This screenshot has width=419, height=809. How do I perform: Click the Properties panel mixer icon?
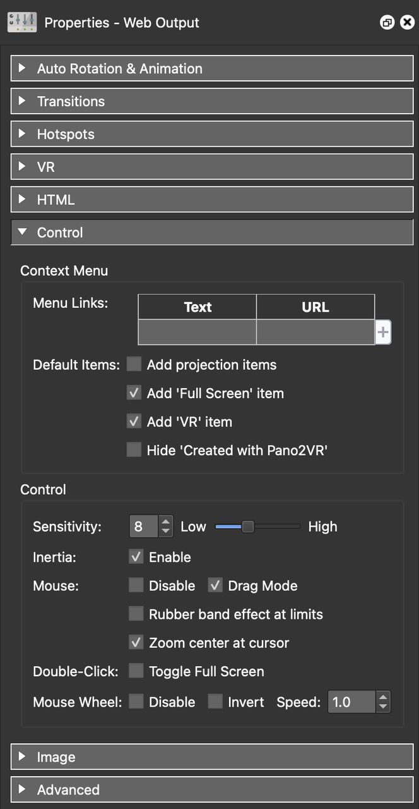[22, 23]
